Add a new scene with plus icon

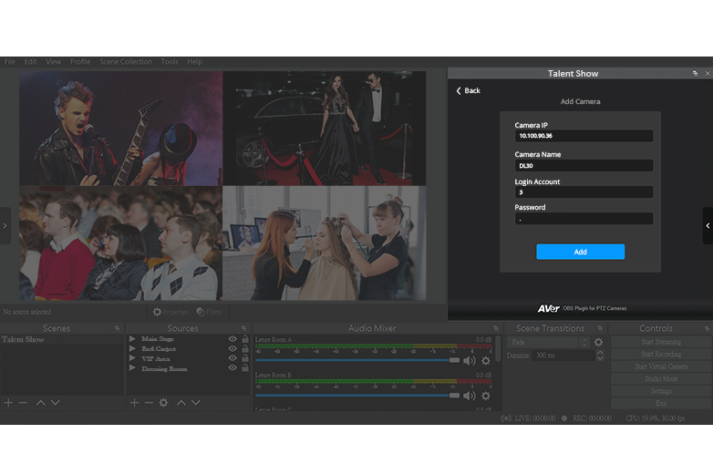(x=9, y=402)
